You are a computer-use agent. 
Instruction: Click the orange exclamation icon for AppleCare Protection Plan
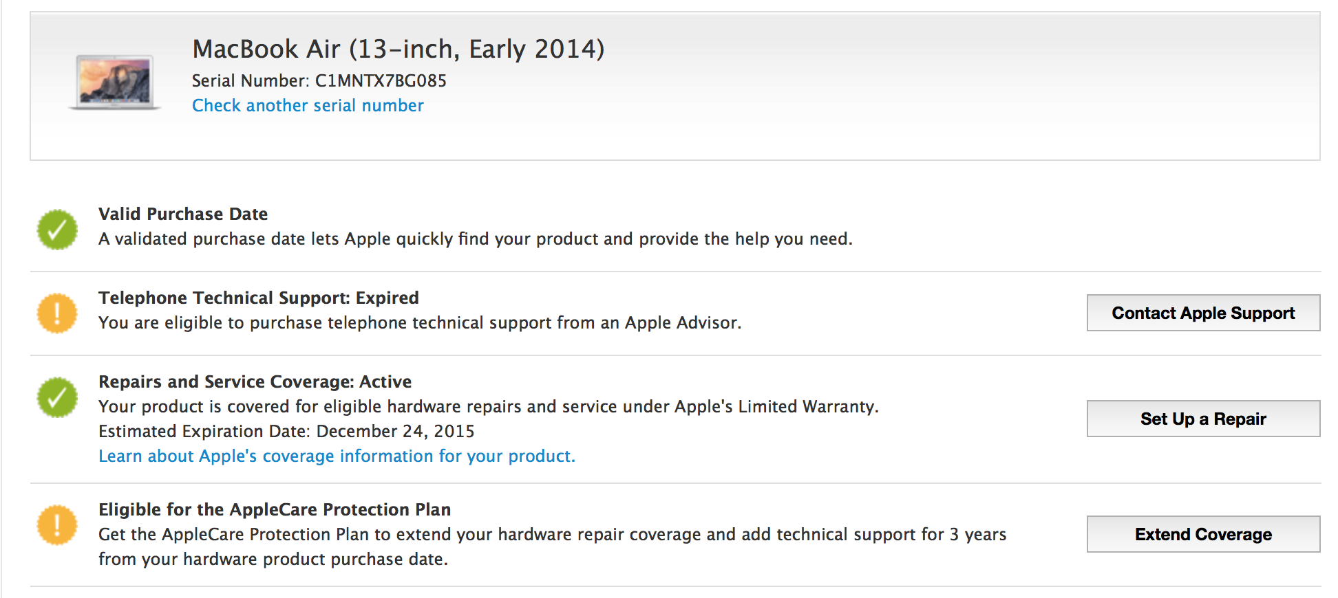[x=57, y=525]
